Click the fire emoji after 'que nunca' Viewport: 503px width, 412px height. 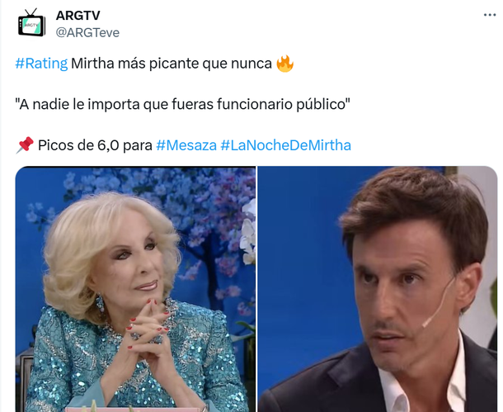pos(284,64)
